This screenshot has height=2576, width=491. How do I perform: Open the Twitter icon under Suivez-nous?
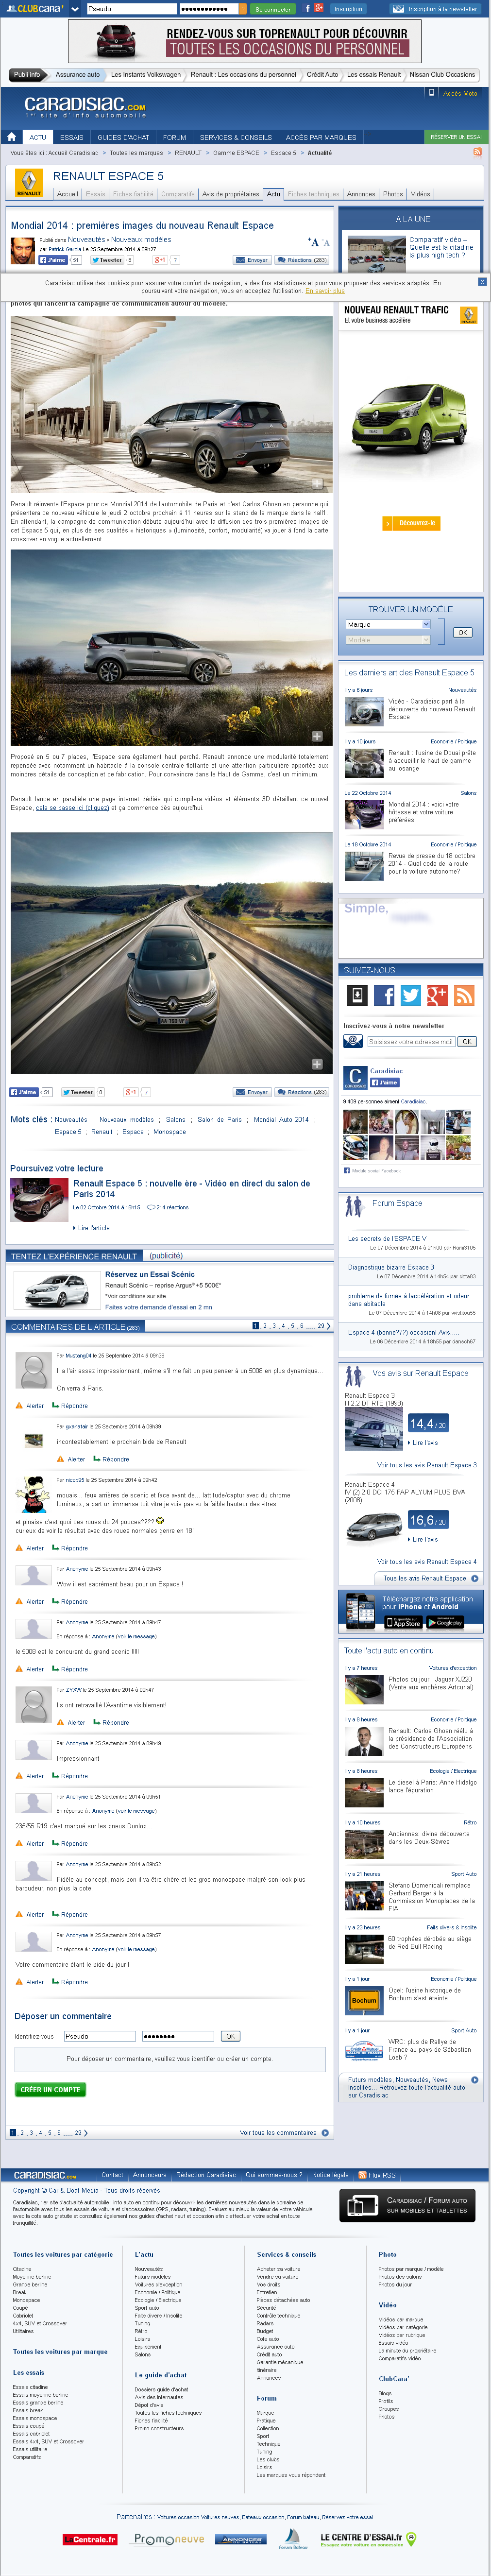click(410, 995)
